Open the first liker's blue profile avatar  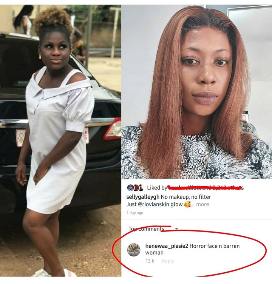[x=130, y=188]
